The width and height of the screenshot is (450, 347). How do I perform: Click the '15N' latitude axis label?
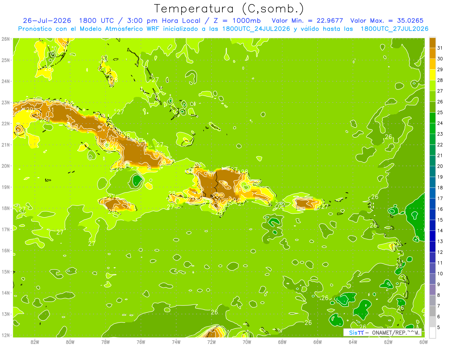click(6, 271)
